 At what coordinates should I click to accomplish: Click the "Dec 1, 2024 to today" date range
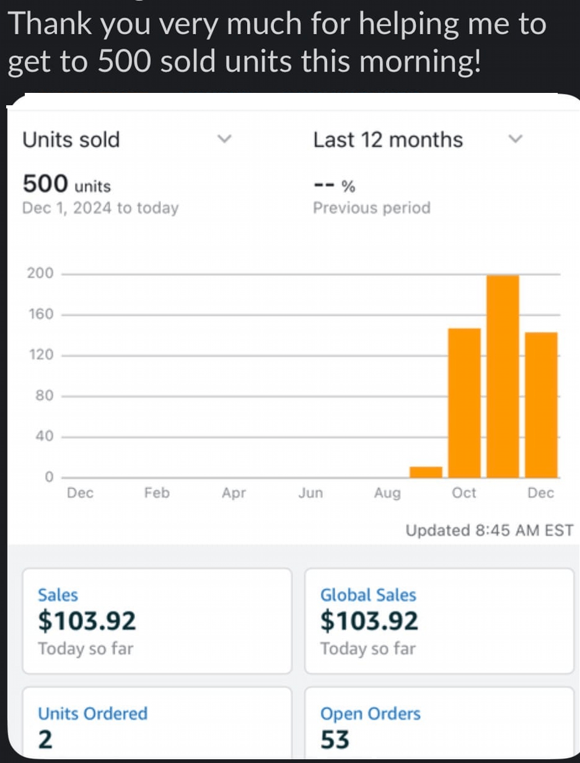100,208
